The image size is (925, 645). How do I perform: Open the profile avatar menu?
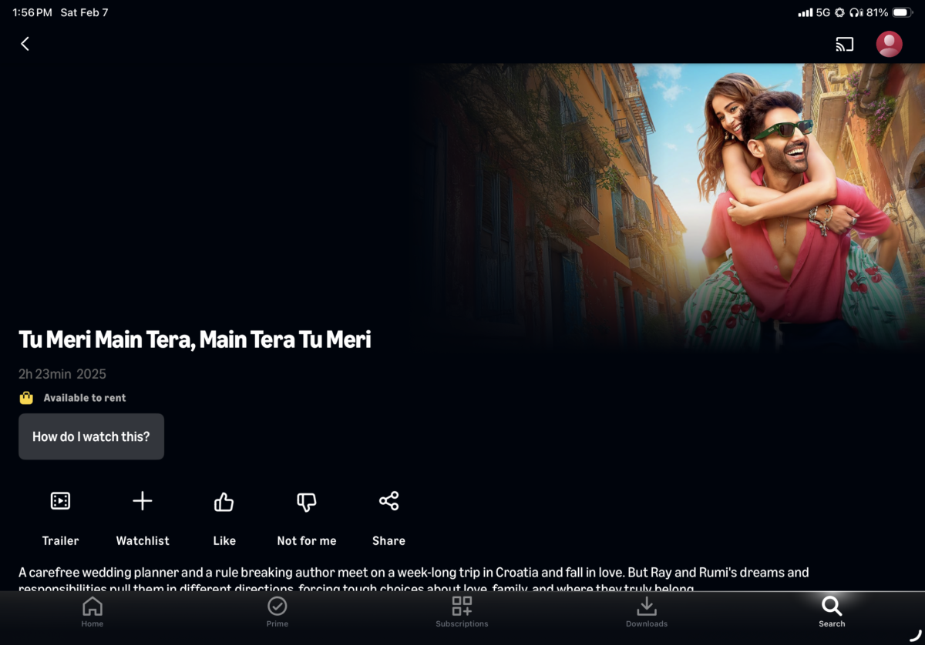(889, 44)
